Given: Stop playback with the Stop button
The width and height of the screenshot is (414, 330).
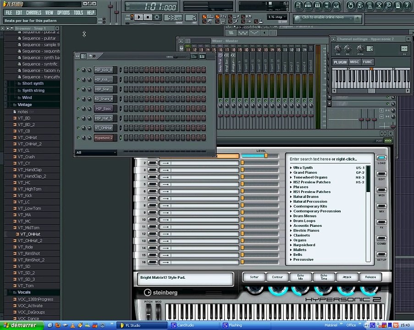Looking at the screenshot, I should (148, 17).
